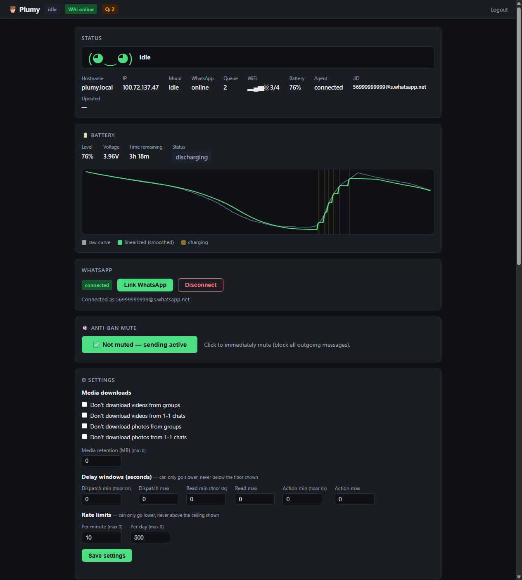522x580 pixels.
Task: Click the gray raw curve legend swatch
Action: pyautogui.click(x=84, y=243)
